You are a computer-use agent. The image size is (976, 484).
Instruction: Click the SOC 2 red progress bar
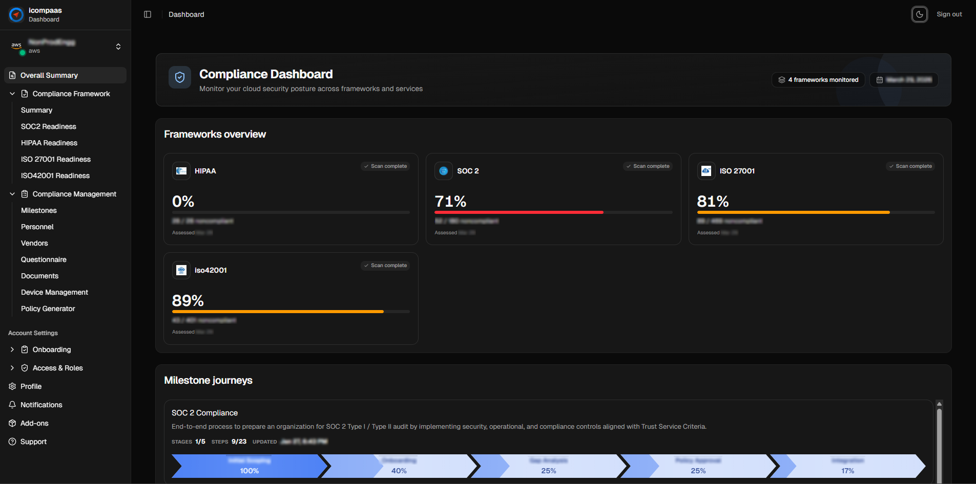[518, 212]
